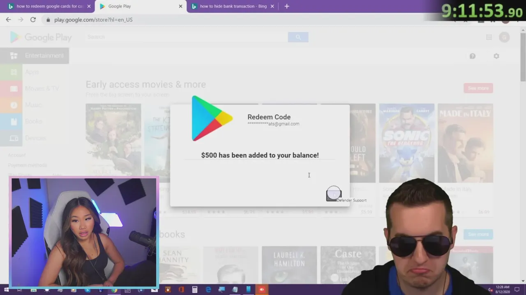Open the Office icon on taskbar
The image size is (526, 295).
point(181,290)
